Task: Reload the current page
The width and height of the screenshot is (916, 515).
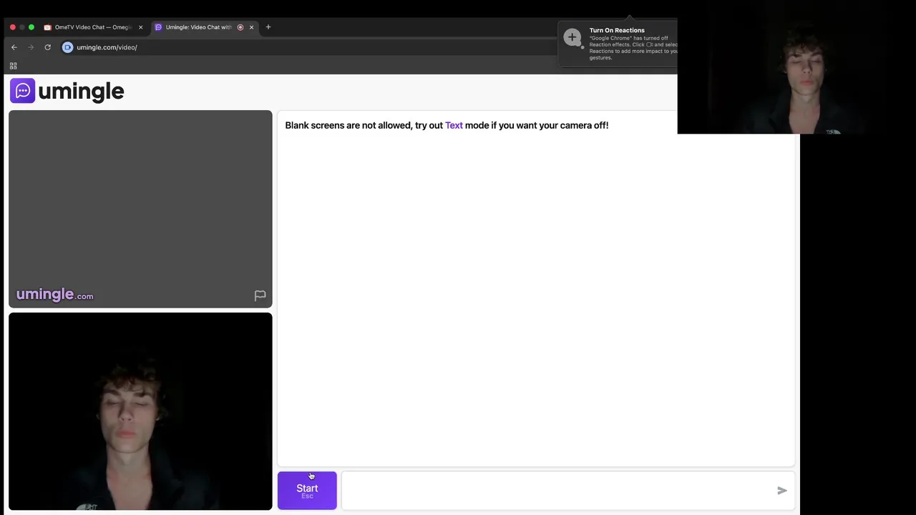Action: point(47,47)
